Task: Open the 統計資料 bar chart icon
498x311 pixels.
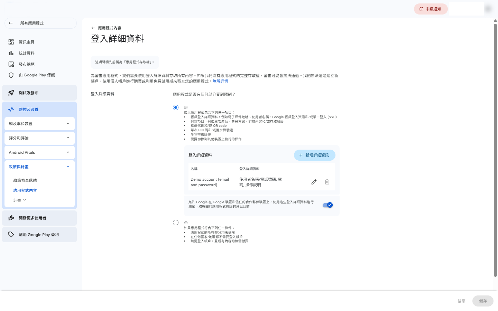Action: point(11,53)
